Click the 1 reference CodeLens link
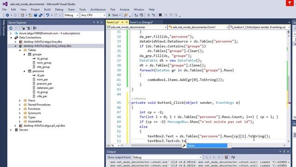The height and width of the screenshot is (167, 296). click(x=139, y=99)
